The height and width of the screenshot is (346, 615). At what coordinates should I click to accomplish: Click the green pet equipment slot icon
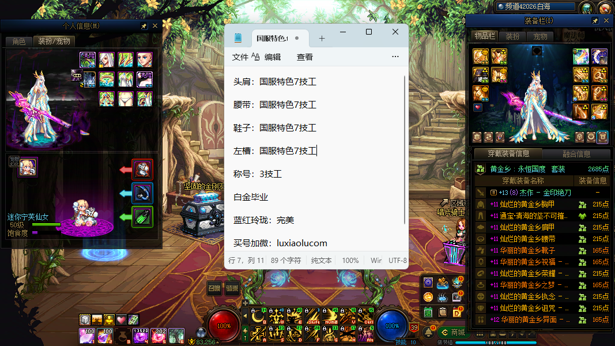point(142,217)
